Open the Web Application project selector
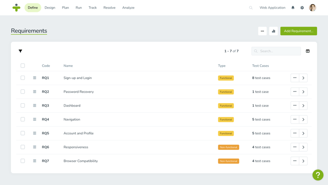This screenshot has width=328, height=185. click(x=272, y=8)
